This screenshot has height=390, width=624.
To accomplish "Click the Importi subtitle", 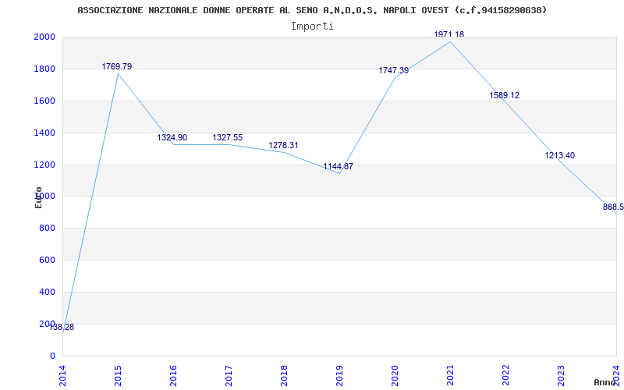I will [312, 27].
